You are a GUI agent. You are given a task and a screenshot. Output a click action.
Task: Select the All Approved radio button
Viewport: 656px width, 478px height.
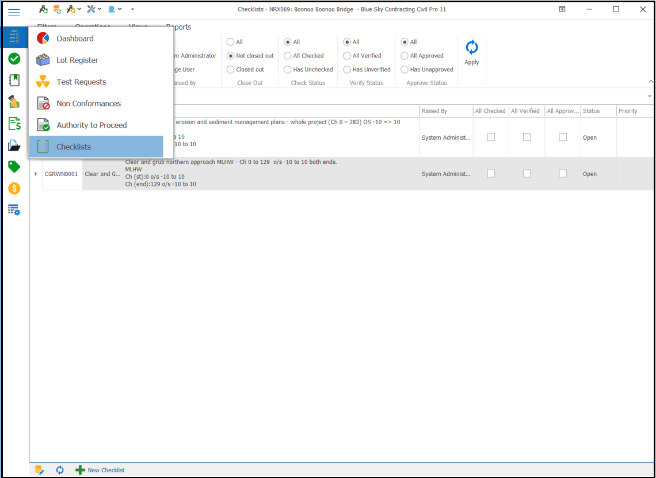coord(405,56)
